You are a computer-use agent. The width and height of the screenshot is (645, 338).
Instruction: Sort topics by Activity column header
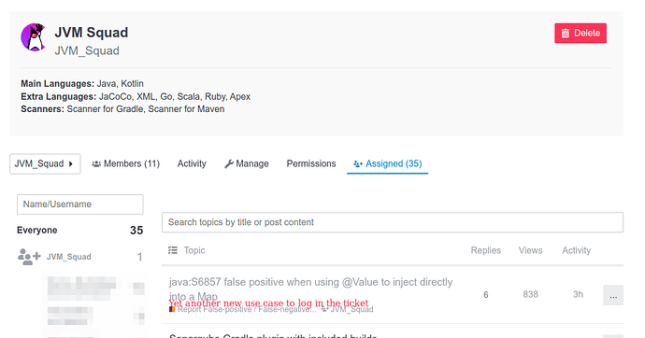[x=577, y=250]
